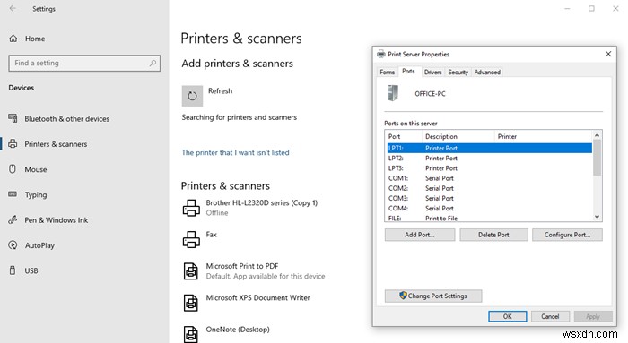Open USB settings

pyautogui.click(x=23, y=270)
